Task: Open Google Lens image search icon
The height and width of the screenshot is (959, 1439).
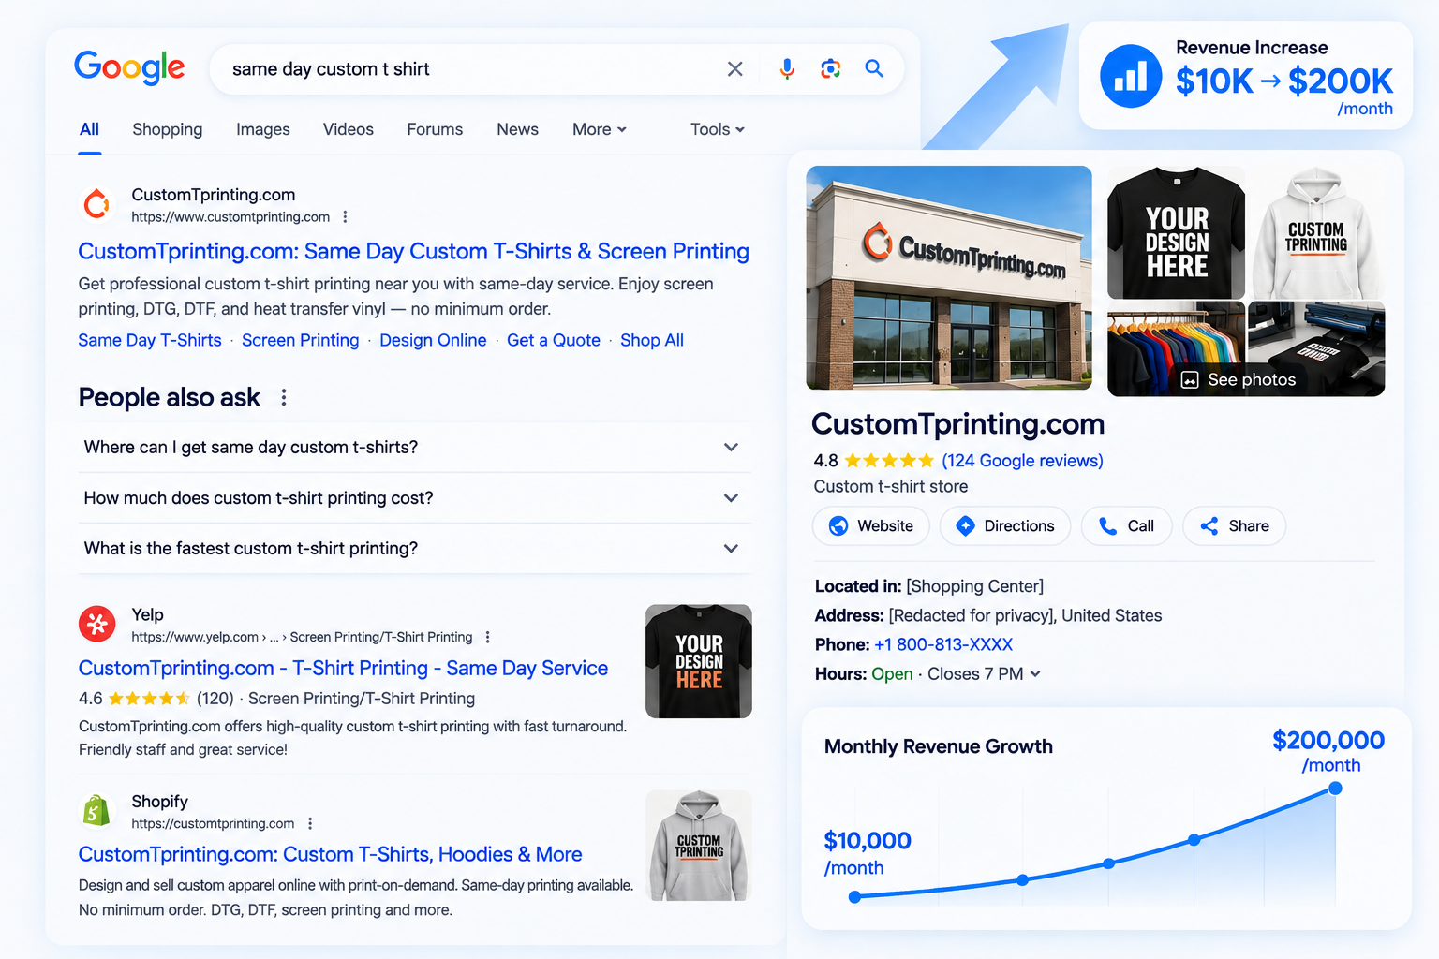Action: coord(830,69)
